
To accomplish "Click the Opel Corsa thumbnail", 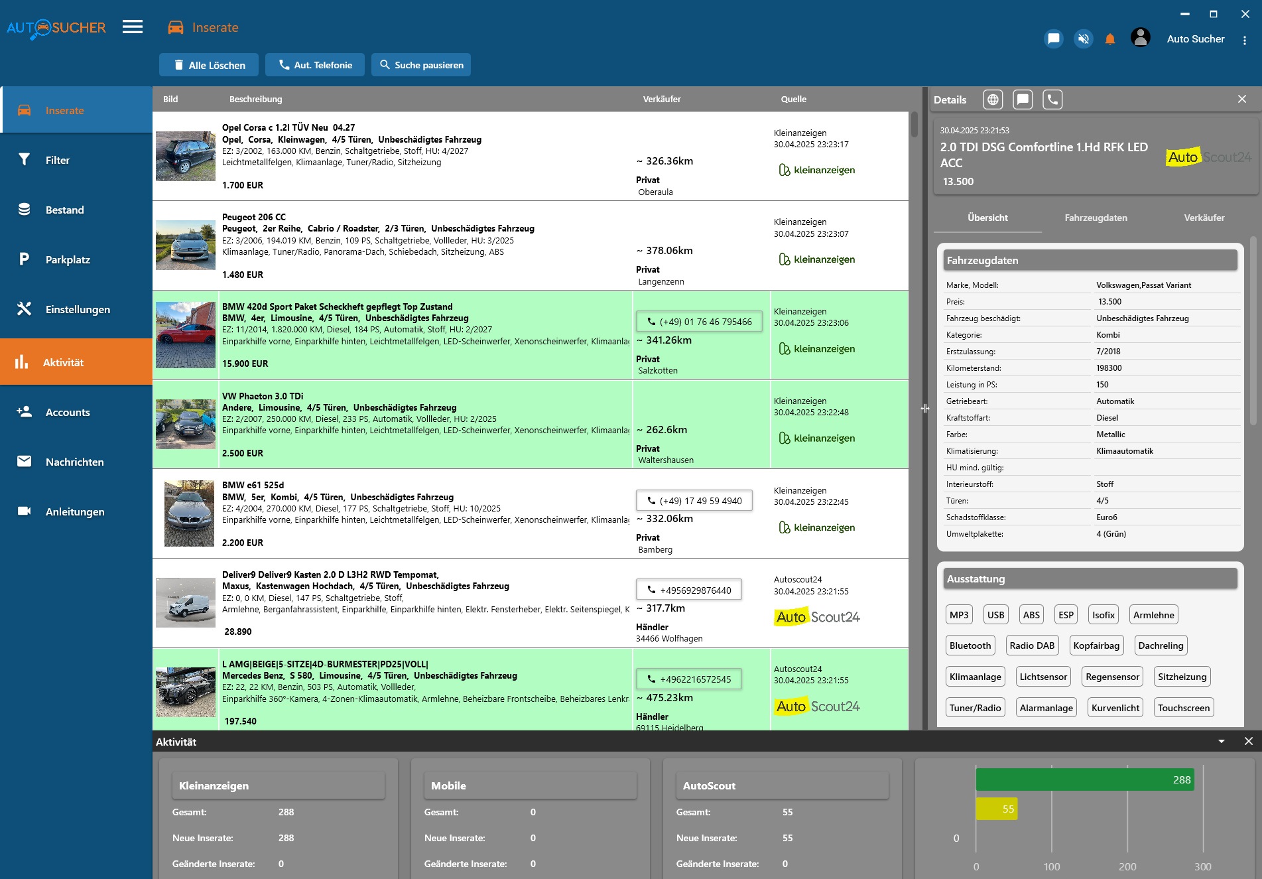I will coord(186,156).
